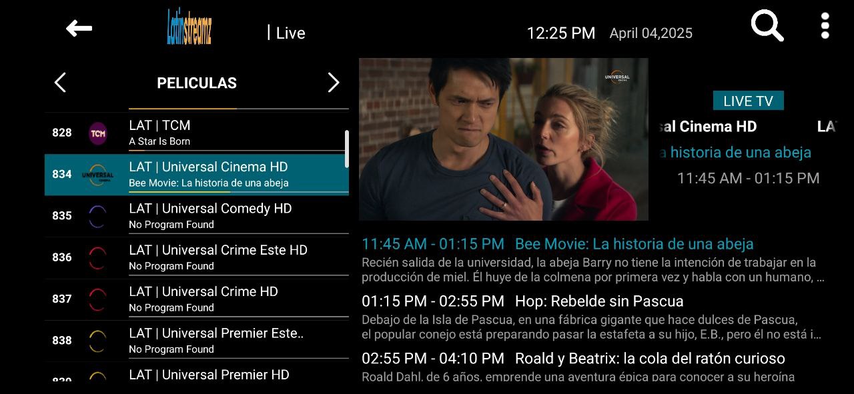Open the three-dot overflow menu
The image size is (854, 394).
(x=825, y=26)
